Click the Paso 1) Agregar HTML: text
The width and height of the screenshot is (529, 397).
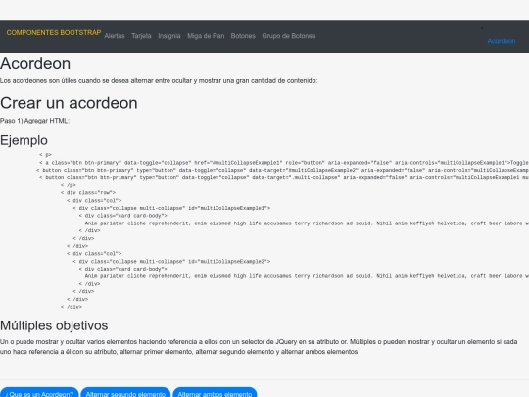coord(34,121)
